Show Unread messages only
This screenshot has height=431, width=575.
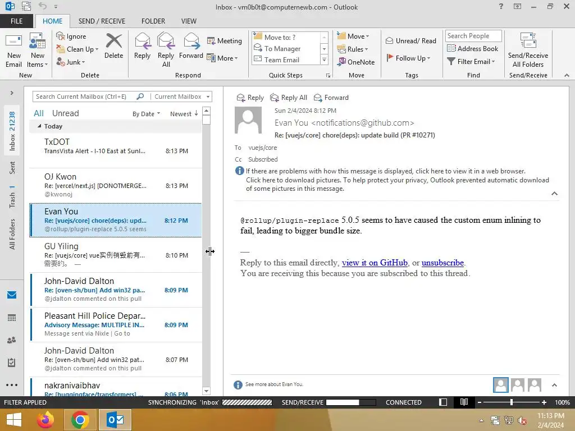click(x=65, y=113)
